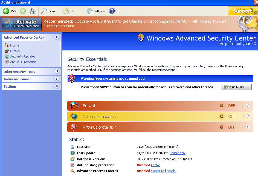Click the Firewall row label
This screenshot has height=176, width=258.
pos(89,106)
